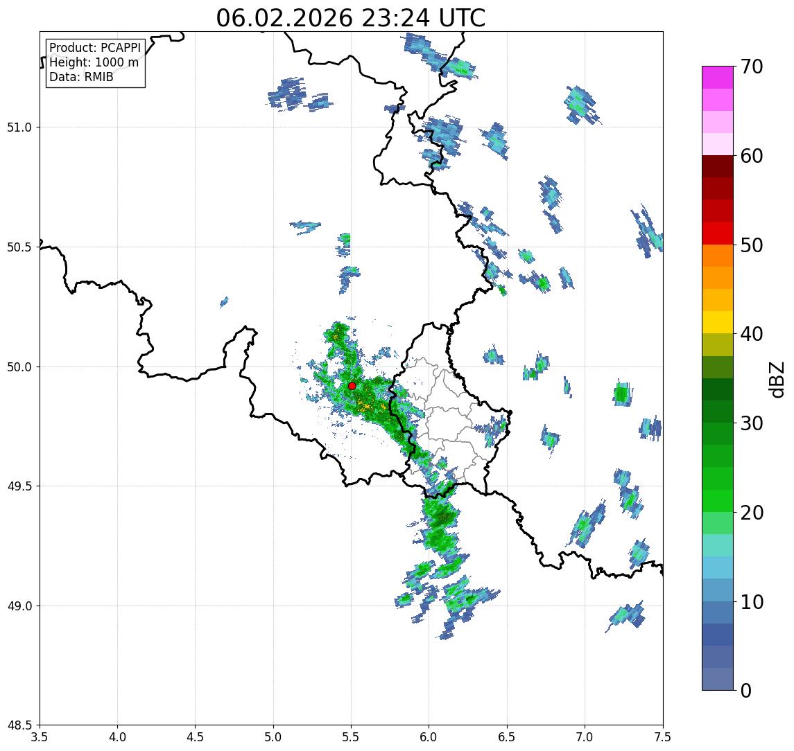Click latitude tick label '48.5'
The image size is (794, 751).
coord(19,725)
